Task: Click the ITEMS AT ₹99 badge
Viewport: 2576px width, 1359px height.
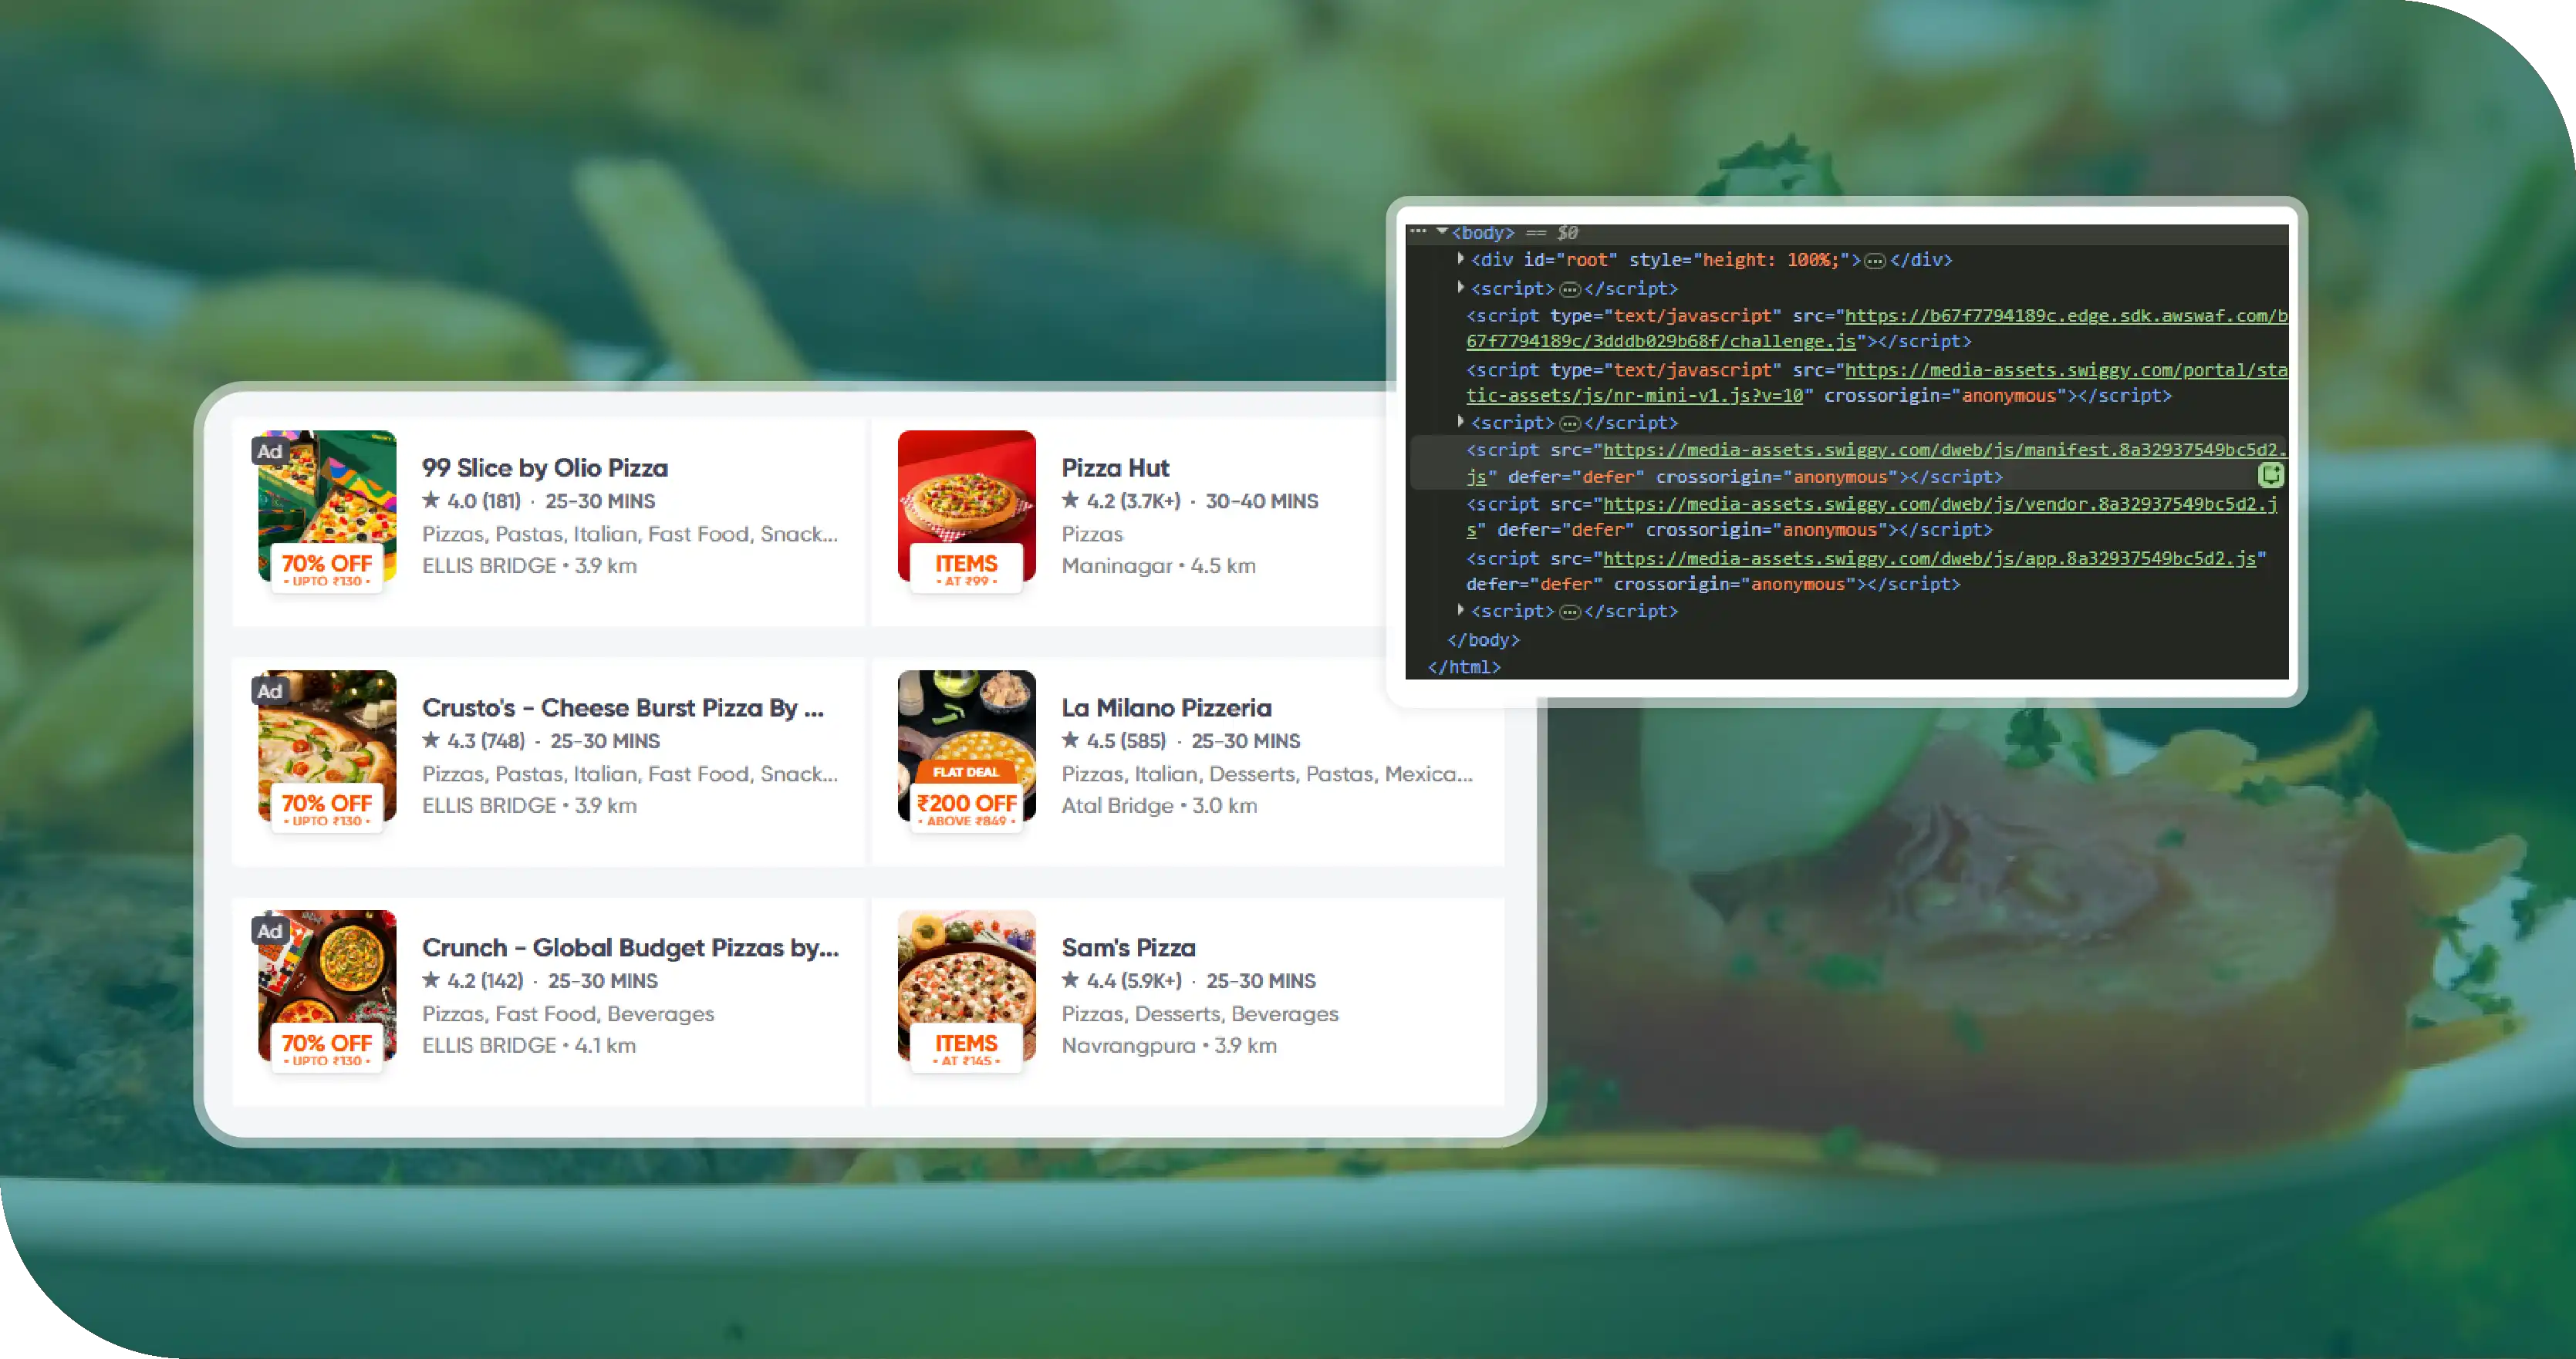Action: click(x=966, y=569)
